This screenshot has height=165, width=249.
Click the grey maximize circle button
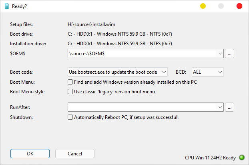click(x=221, y=6)
